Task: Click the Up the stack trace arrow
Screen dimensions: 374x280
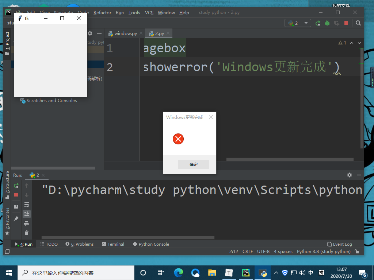Action: click(x=26, y=186)
